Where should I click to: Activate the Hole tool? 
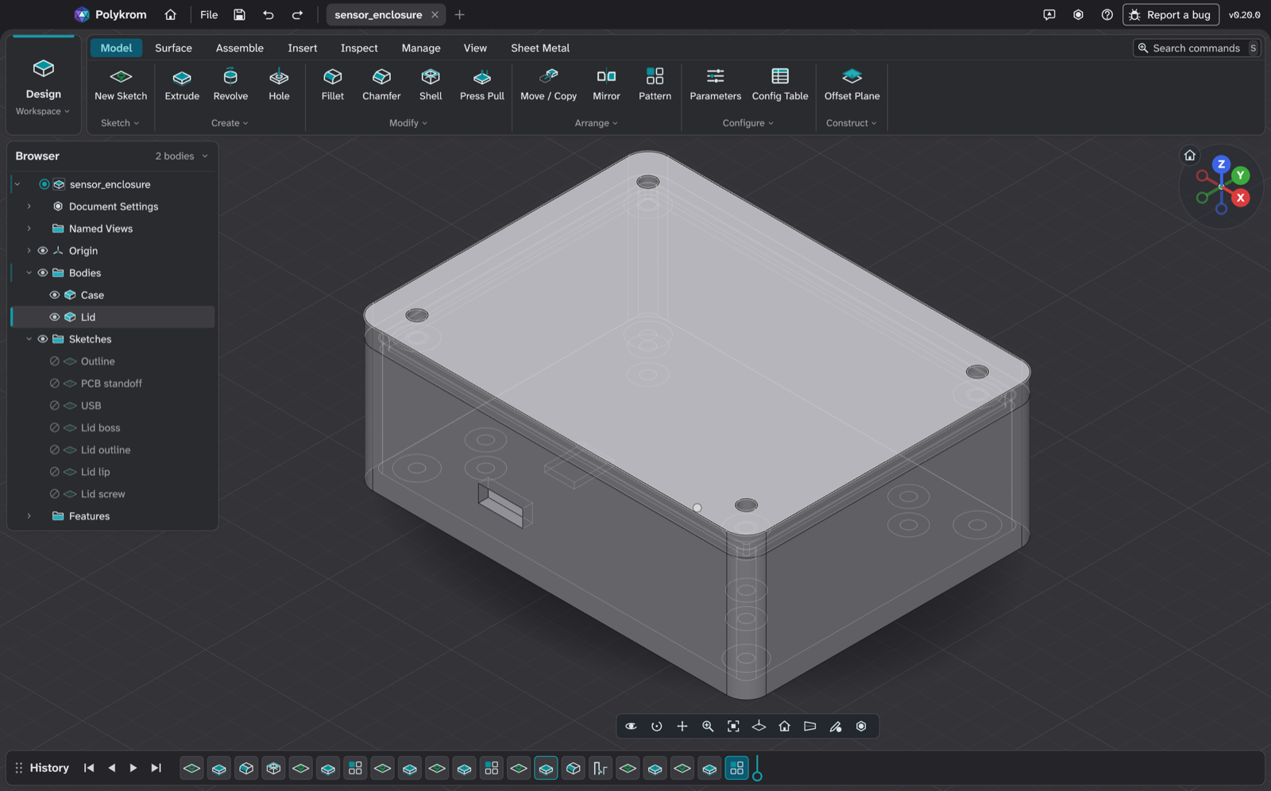pos(279,85)
